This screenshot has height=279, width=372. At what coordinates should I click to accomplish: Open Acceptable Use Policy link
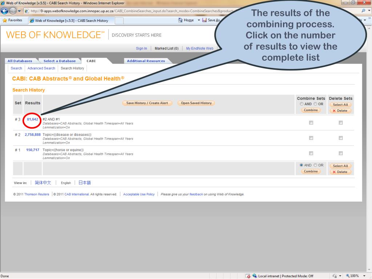pyautogui.click(x=139, y=194)
